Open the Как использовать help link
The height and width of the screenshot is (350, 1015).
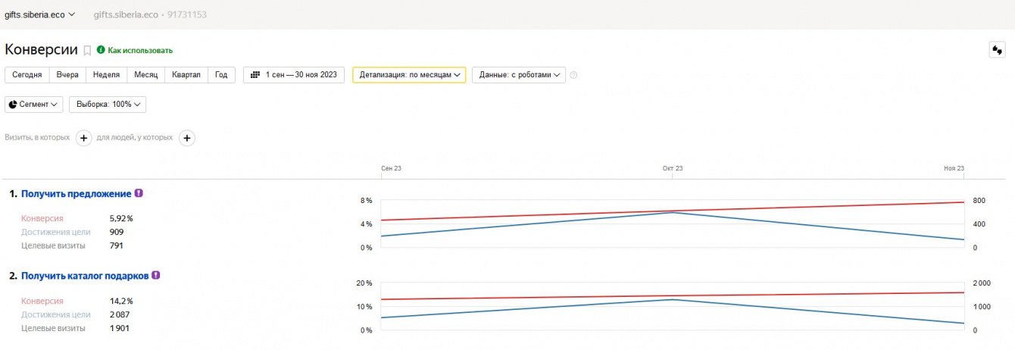pos(140,51)
